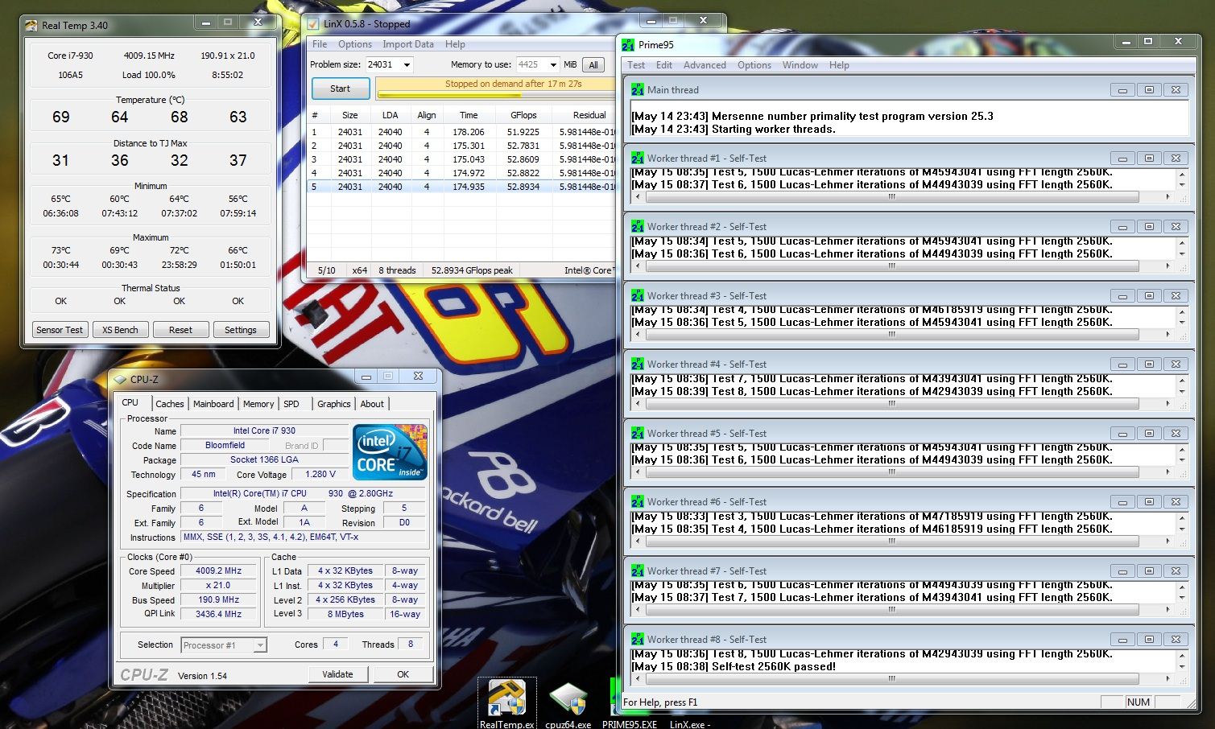The width and height of the screenshot is (1215, 729).
Task: Click the Worker thread #3 window icon
Action: point(638,295)
